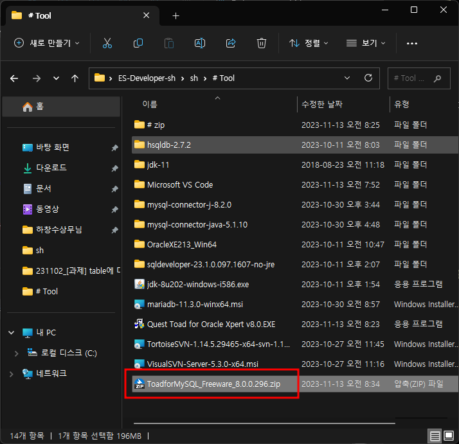Click the Paste clipboard icon
The image size is (459, 444).
point(169,43)
